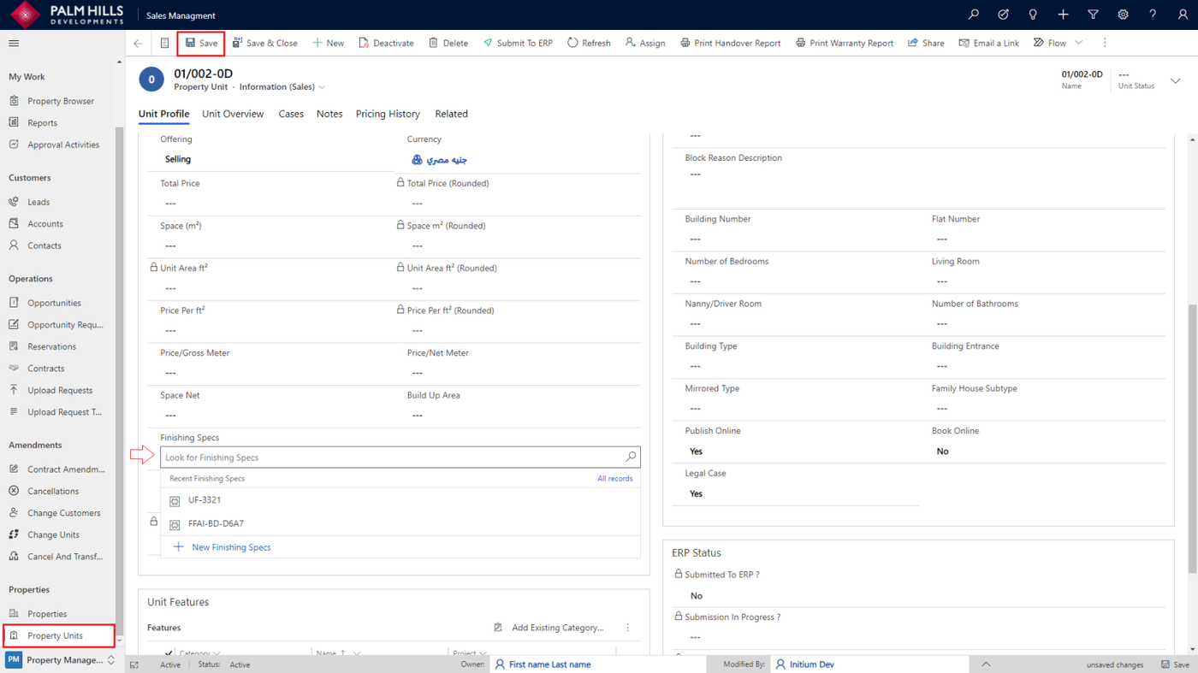
Task: Expand the header details chevron
Action: pos(1175,80)
